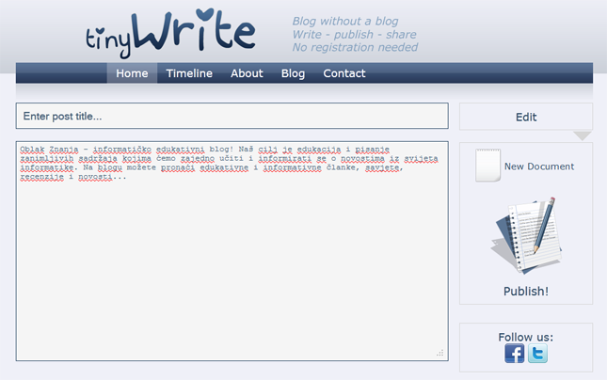The image size is (607, 380).
Task: Click the notebook and pencil Publish icon
Action: (525, 235)
